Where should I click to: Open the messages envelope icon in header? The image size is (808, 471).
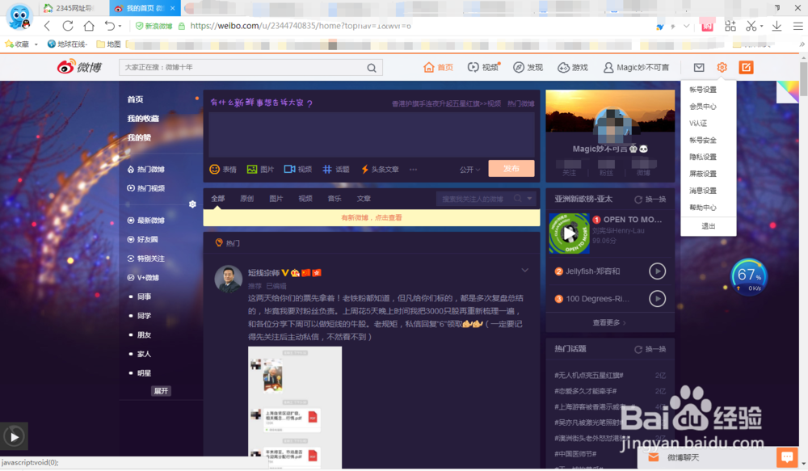click(699, 68)
